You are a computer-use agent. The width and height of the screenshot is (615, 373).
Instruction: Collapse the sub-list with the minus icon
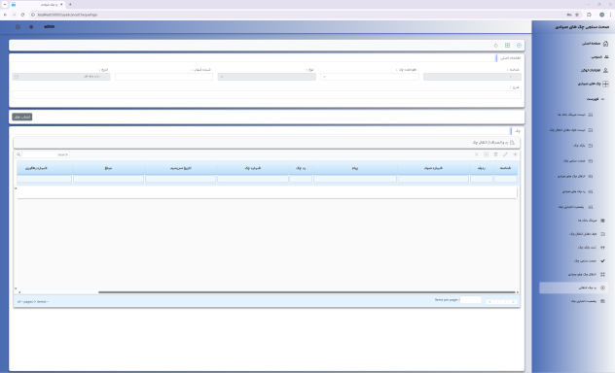[596, 99]
